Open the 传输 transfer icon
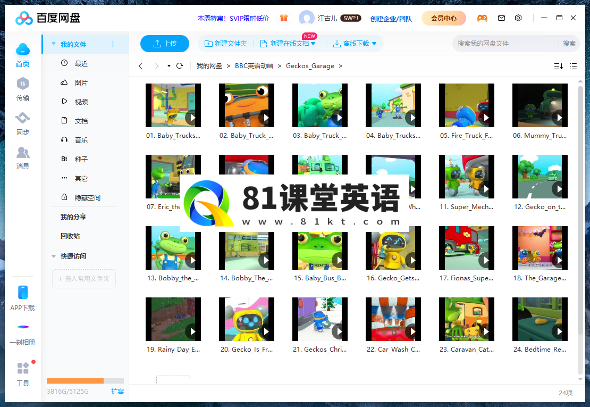The image size is (590, 407). pos(22,84)
